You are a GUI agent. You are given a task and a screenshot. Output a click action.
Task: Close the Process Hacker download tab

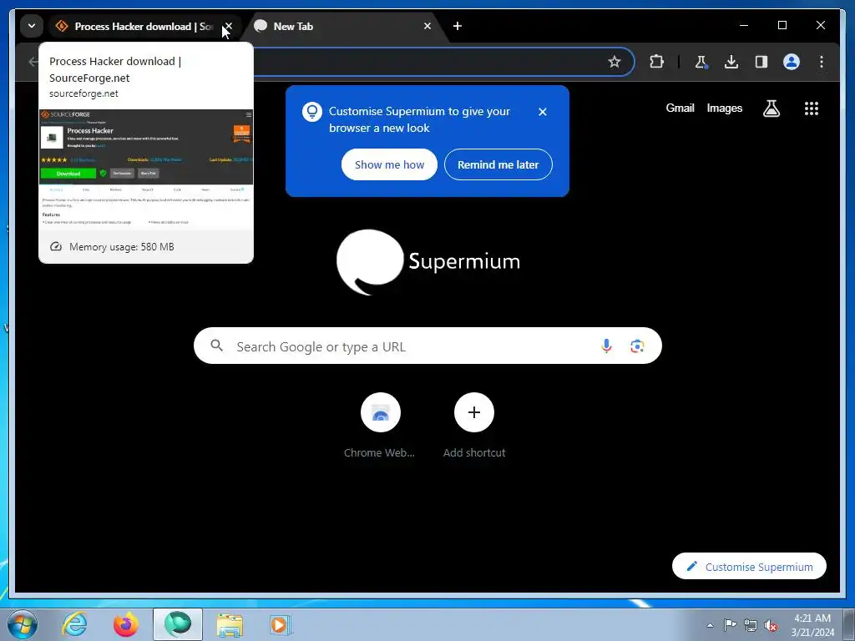229,26
